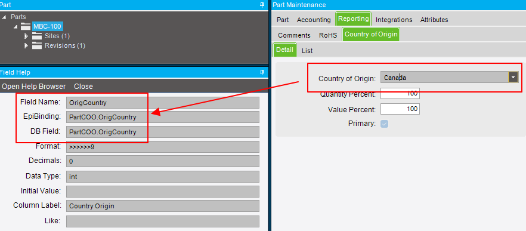Screen dimensions: 526x231
Task: Click the Sites folder icon
Action: pos(37,36)
